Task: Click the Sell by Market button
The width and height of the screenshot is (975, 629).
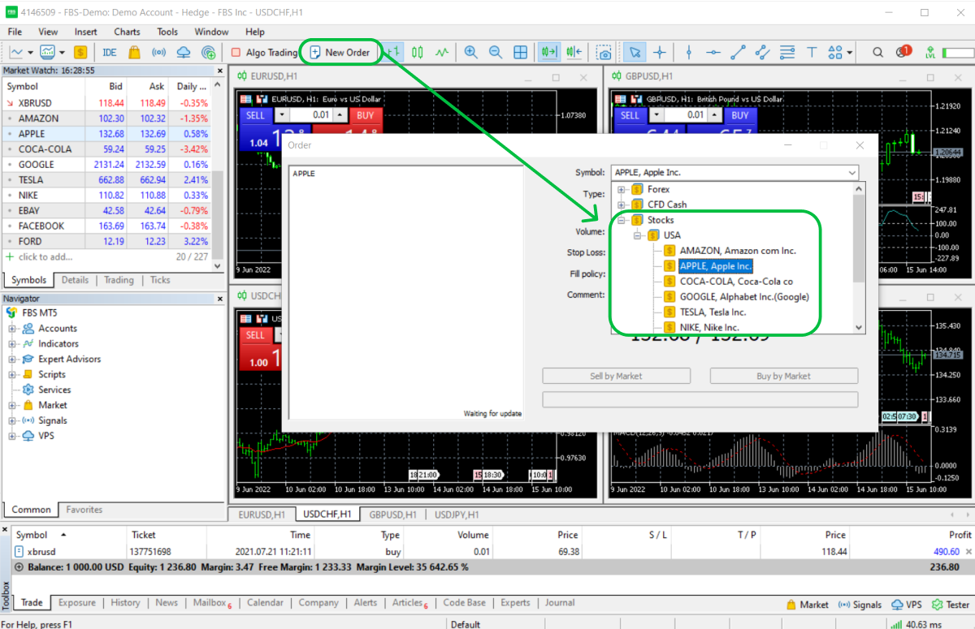Action: click(617, 376)
